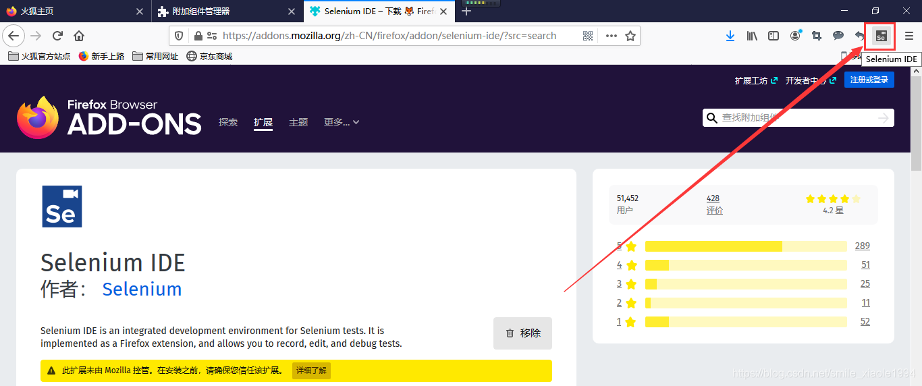The image size is (922, 386).
Task: View site security lock icon
Action: point(198,36)
